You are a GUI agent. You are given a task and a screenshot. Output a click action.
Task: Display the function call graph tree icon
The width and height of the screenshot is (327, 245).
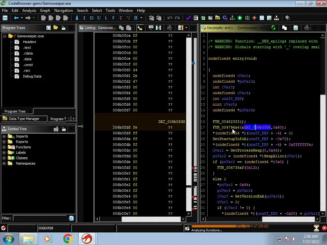(232, 18)
